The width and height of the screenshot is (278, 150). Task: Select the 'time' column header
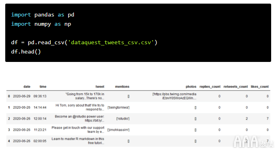(43, 86)
